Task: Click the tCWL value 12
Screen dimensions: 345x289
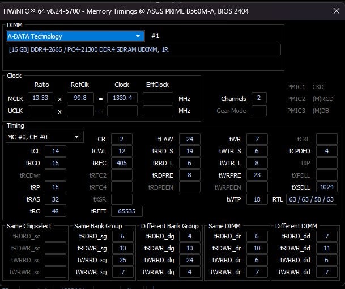Action: (122, 151)
